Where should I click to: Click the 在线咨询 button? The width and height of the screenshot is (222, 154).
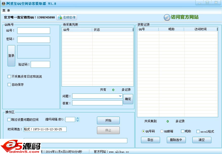pos(67,17)
